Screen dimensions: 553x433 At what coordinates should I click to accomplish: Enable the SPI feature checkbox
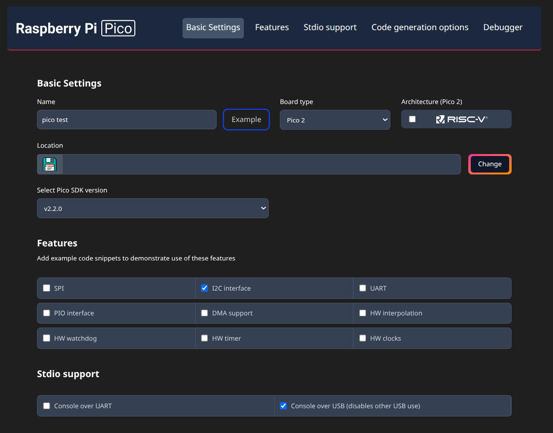click(47, 288)
